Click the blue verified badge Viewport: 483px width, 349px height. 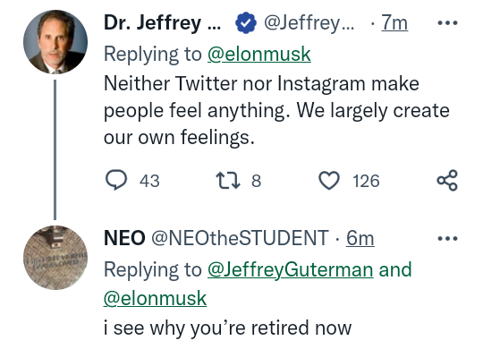(x=245, y=22)
